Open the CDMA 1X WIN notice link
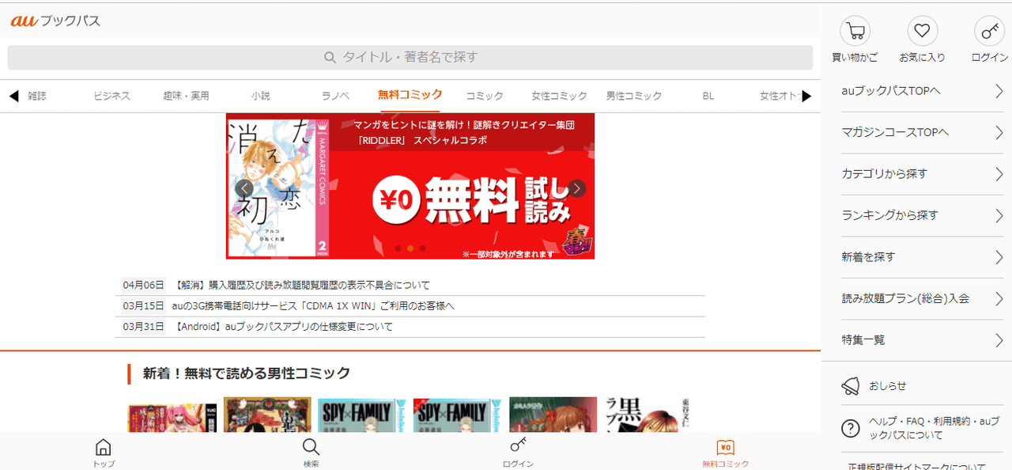1012x470 pixels. (313, 306)
